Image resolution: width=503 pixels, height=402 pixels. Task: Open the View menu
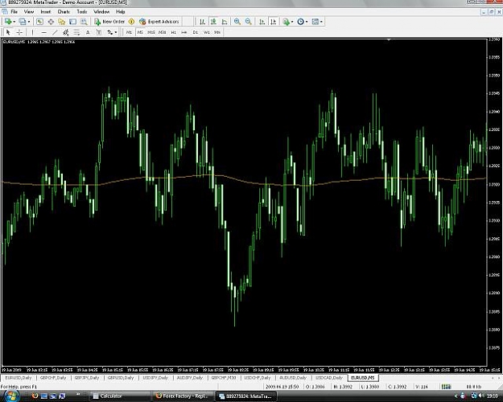(29, 11)
